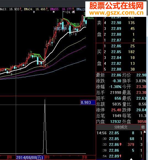
Task: Select sell level 2 price 22.88
Action: point(116,34)
